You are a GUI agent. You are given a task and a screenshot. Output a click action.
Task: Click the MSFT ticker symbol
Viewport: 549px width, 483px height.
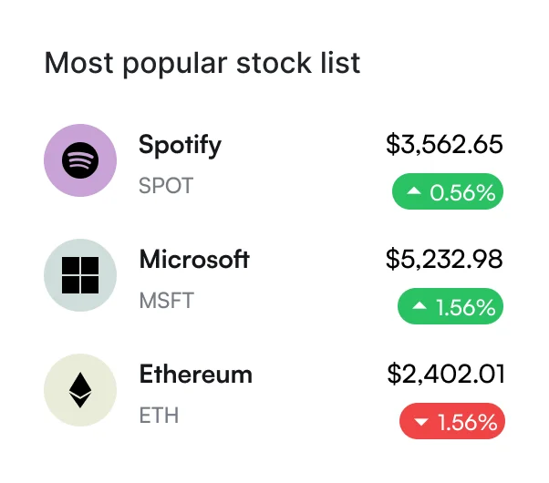167,301
